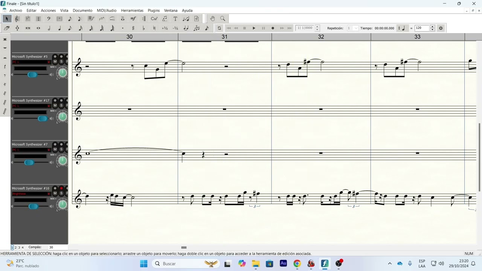Adjust tempo 120 stepper arrows
Screen dimensions: 482x271
point(432,28)
